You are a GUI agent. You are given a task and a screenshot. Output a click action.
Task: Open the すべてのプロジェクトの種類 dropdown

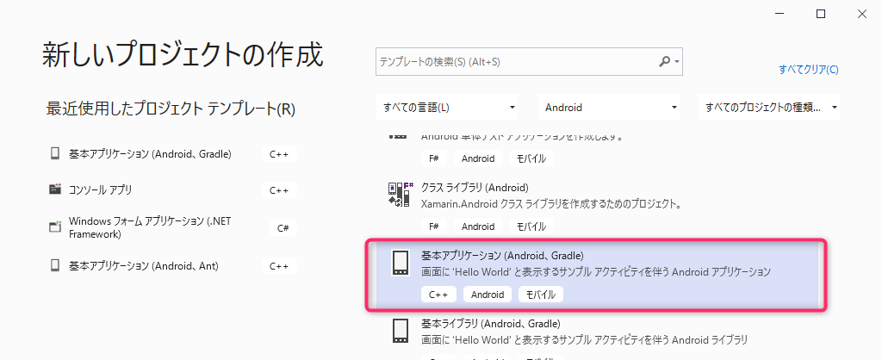tap(769, 107)
